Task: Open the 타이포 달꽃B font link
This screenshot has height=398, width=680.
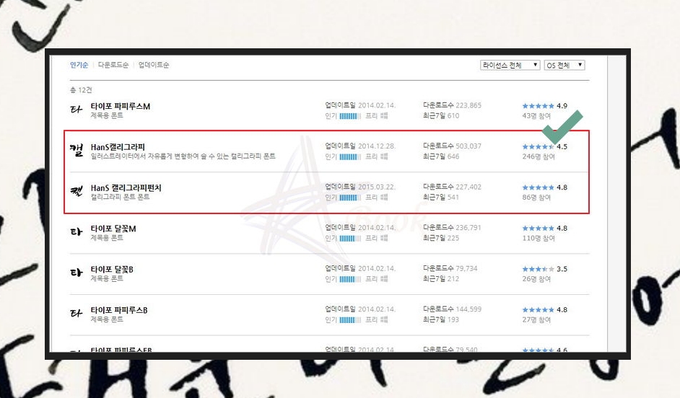Action: (x=112, y=269)
